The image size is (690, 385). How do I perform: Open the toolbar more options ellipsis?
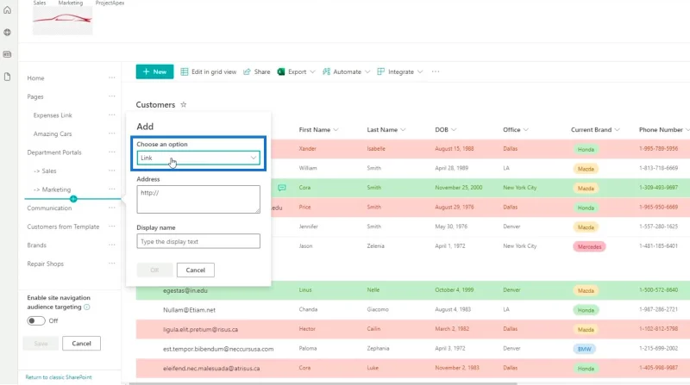pos(436,71)
